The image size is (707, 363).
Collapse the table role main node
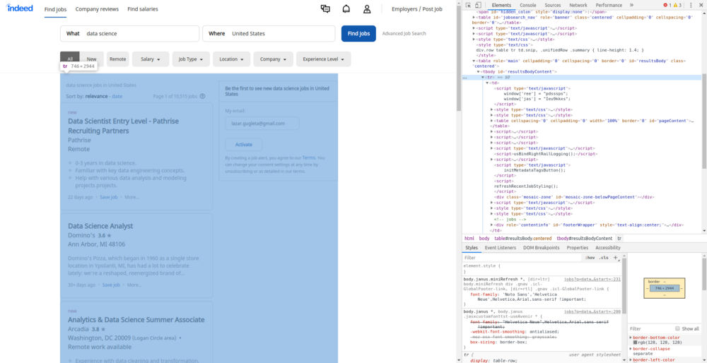pyautogui.click(x=474, y=60)
